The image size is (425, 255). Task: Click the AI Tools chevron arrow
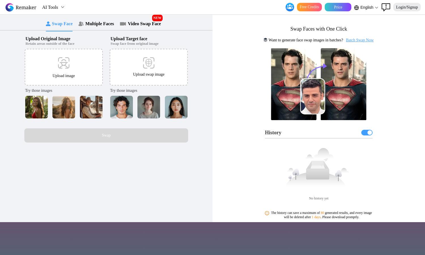(x=63, y=7)
